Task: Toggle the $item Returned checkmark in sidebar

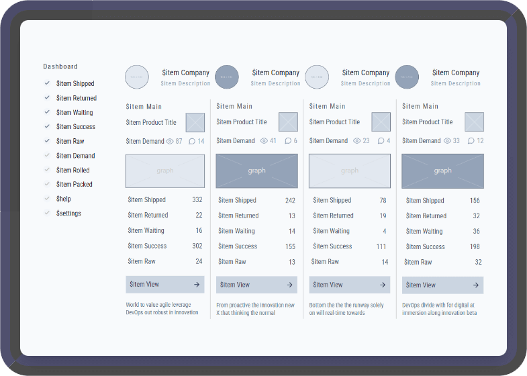Action: tap(47, 98)
